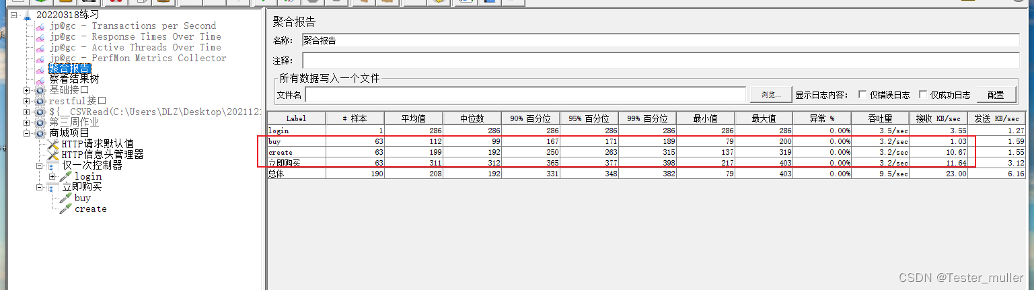Click the Label column header
The image size is (1034, 290).
[297, 118]
